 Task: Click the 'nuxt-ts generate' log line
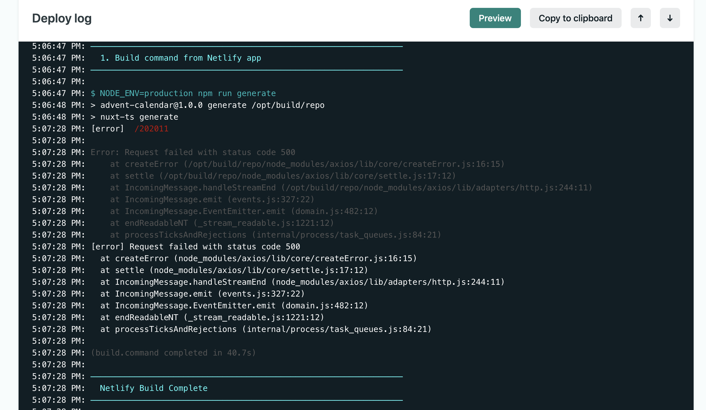click(x=134, y=117)
